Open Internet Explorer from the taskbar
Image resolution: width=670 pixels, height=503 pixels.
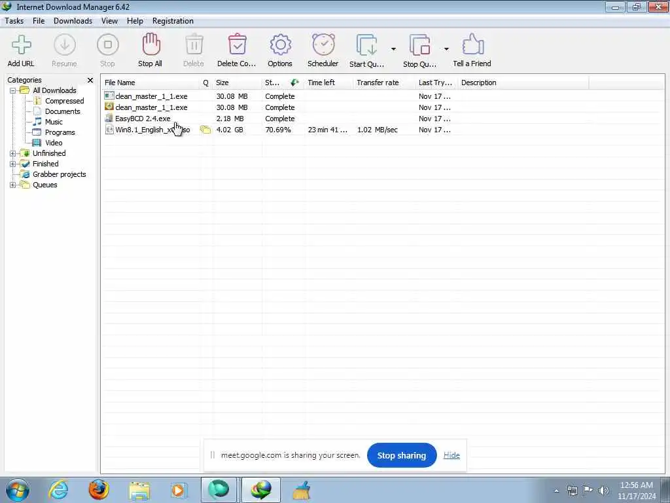[x=58, y=490]
